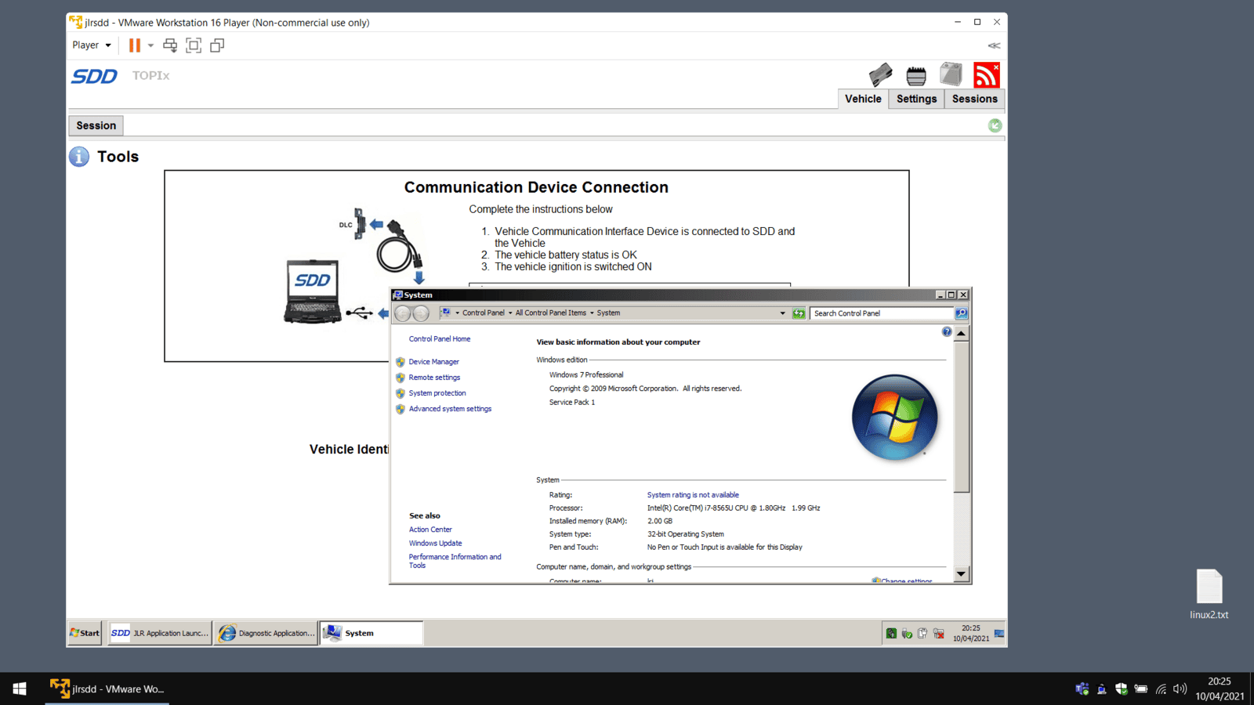Click the Settings module icon above Settings tab
1254x705 pixels.
pyautogui.click(x=915, y=75)
